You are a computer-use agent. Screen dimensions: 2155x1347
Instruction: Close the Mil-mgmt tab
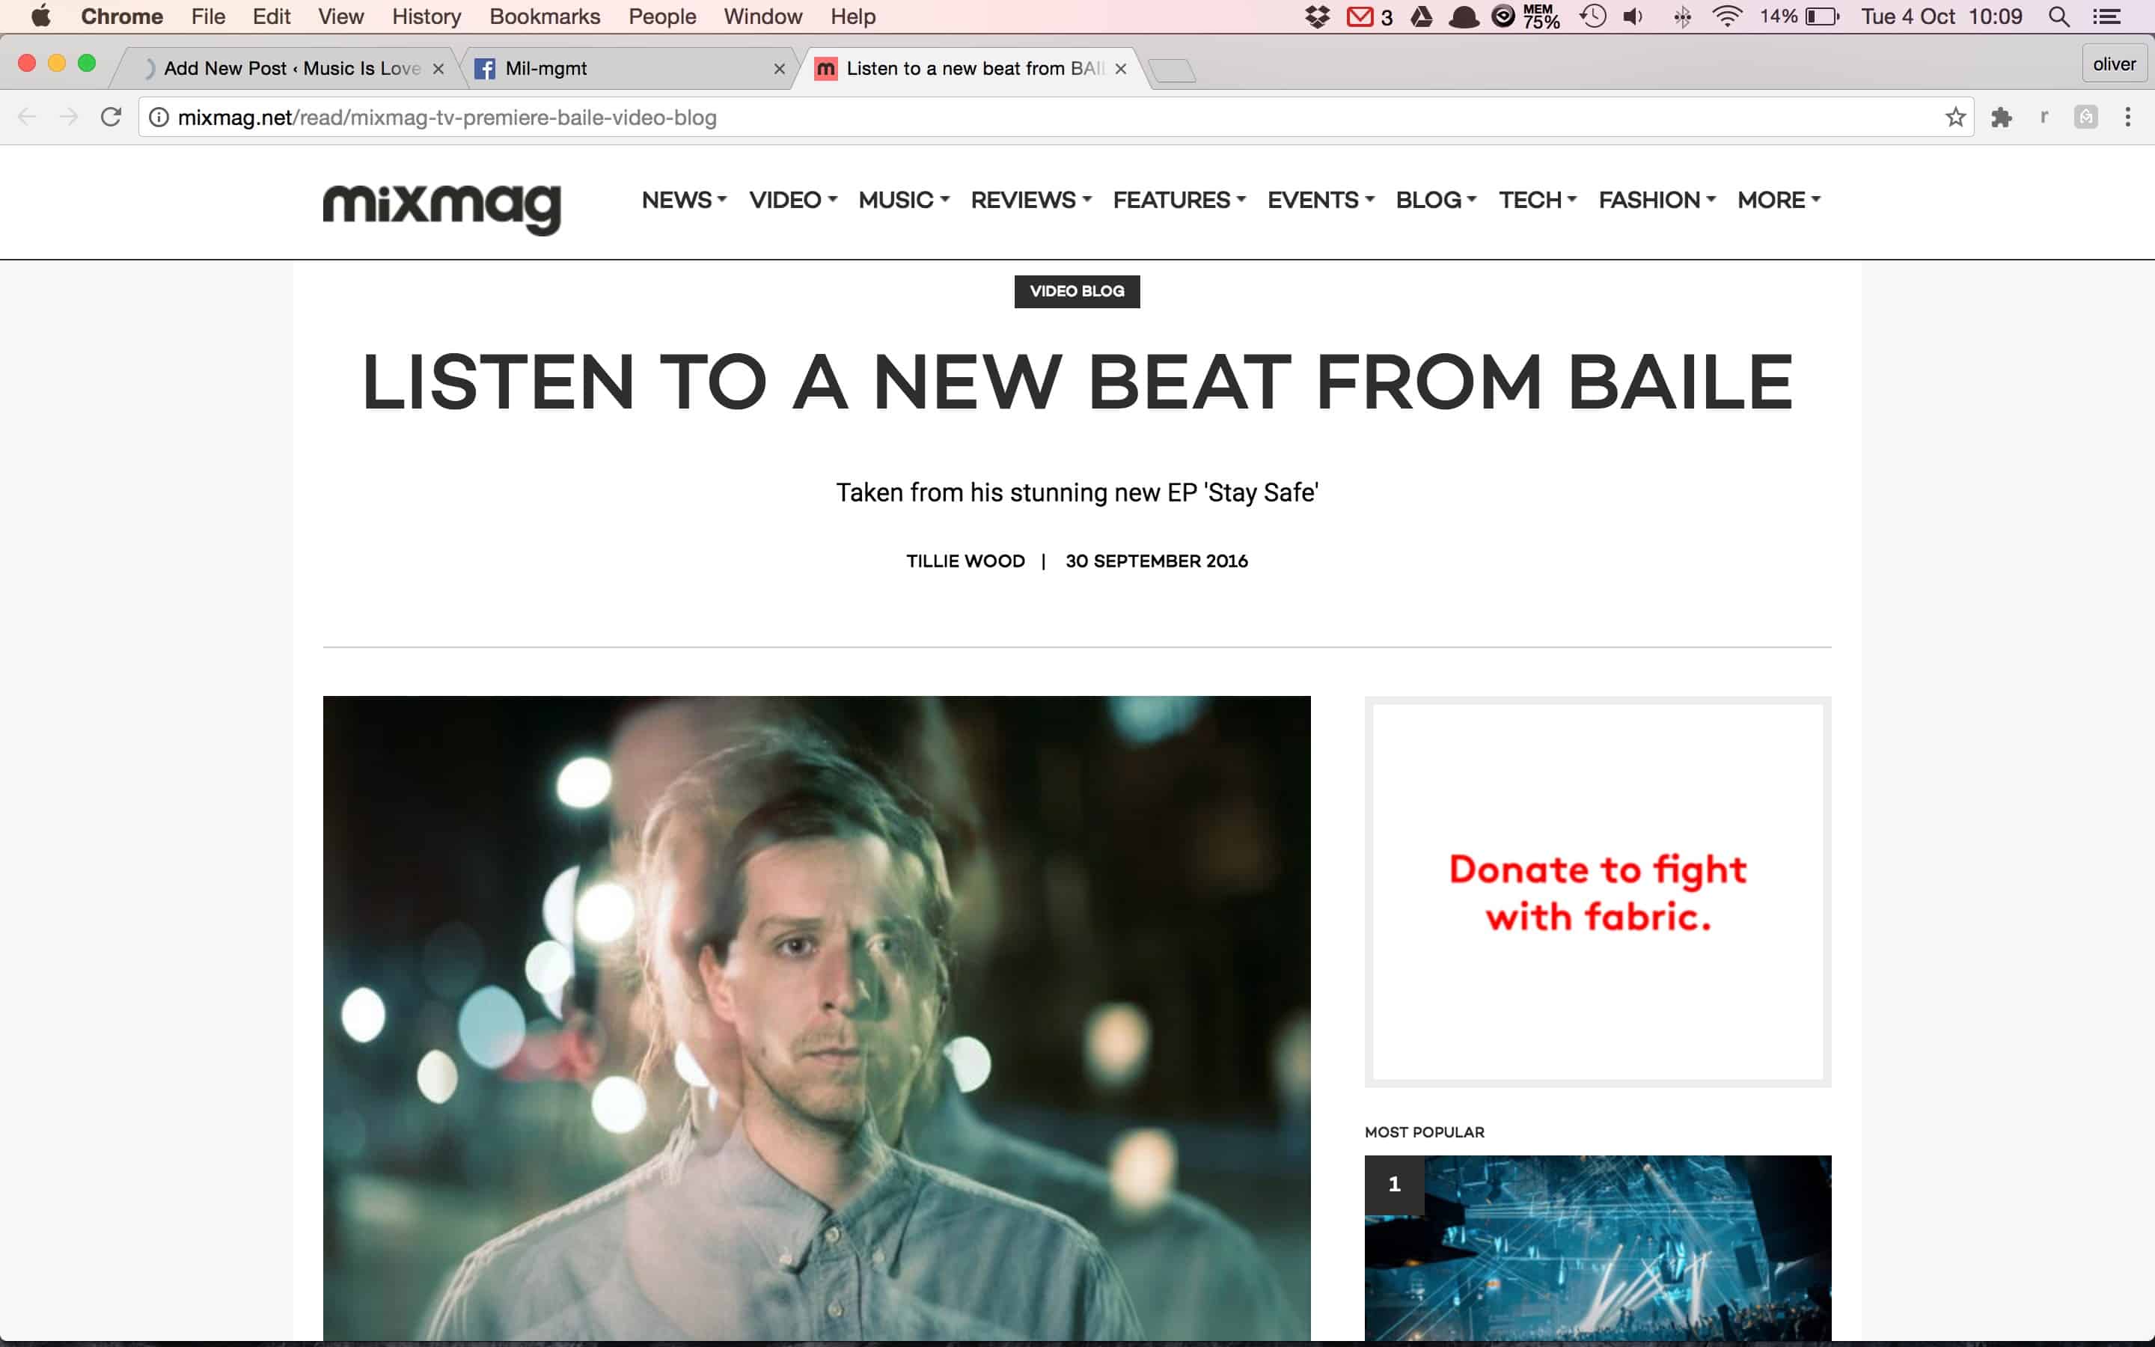pyautogui.click(x=779, y=69)
